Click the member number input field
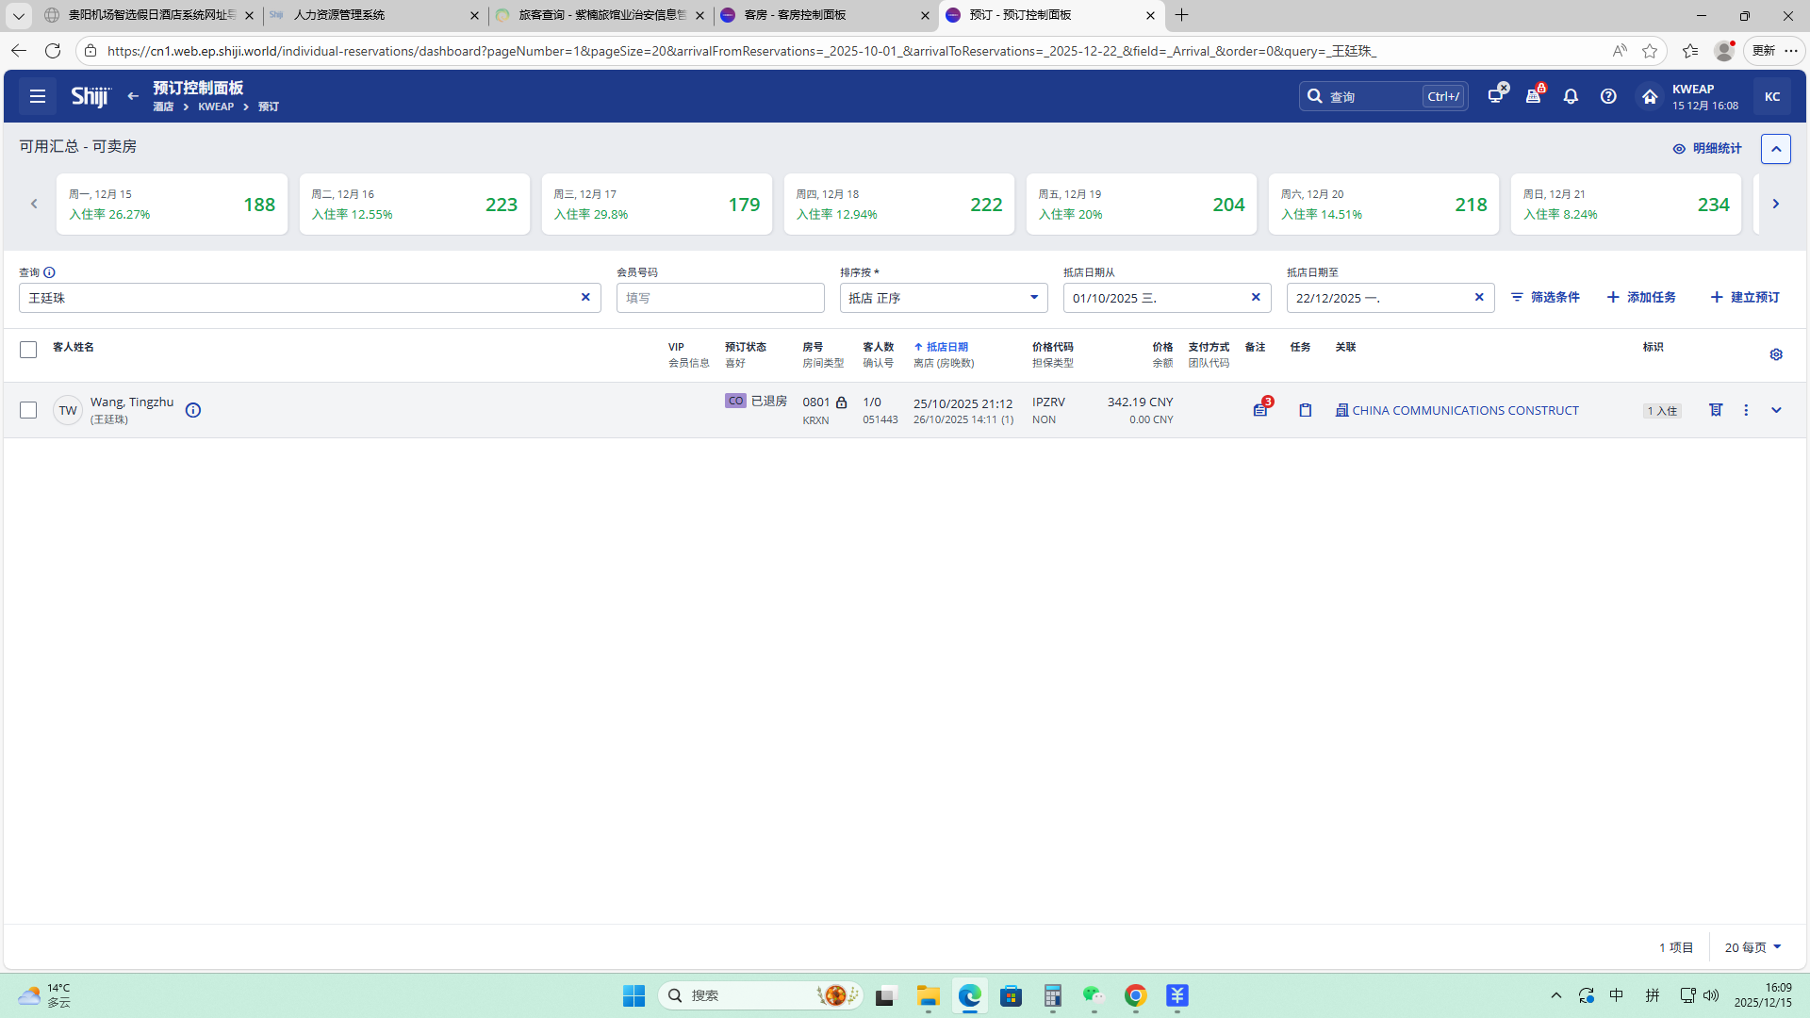 [720, 298]
